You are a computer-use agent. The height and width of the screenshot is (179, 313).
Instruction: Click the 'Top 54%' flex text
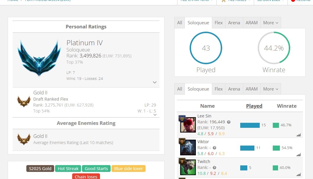(x=41, y=111)
